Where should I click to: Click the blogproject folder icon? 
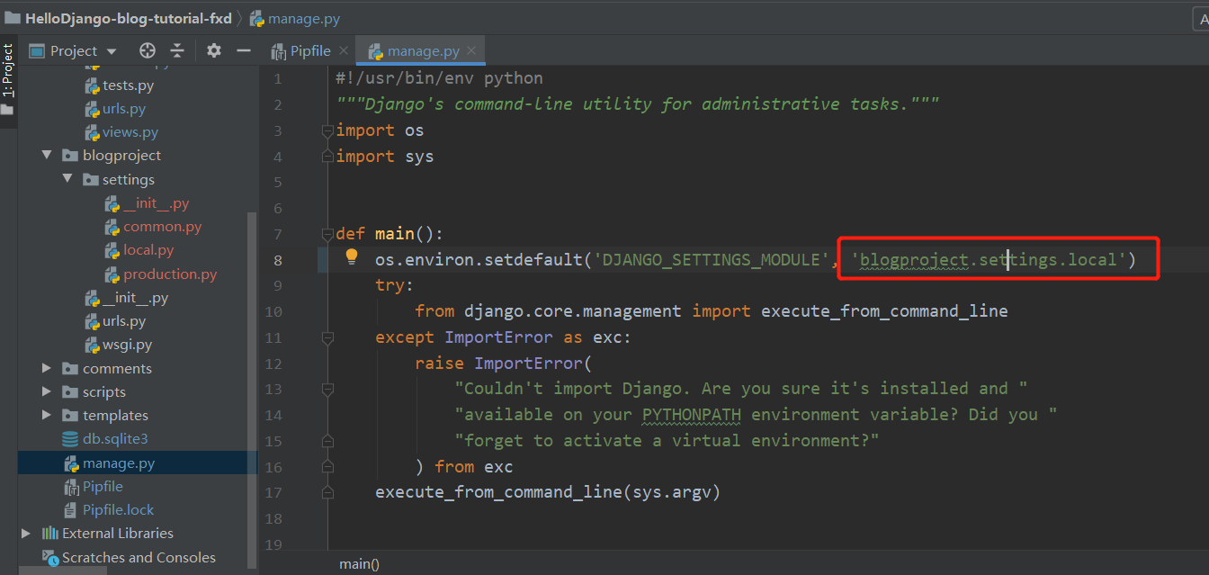pyautogui.click(x=69, y=156)
